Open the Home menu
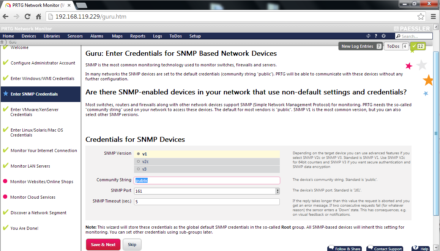Viewport: 440px width, 251px height. pyautogui.click(x=8, y=36)
